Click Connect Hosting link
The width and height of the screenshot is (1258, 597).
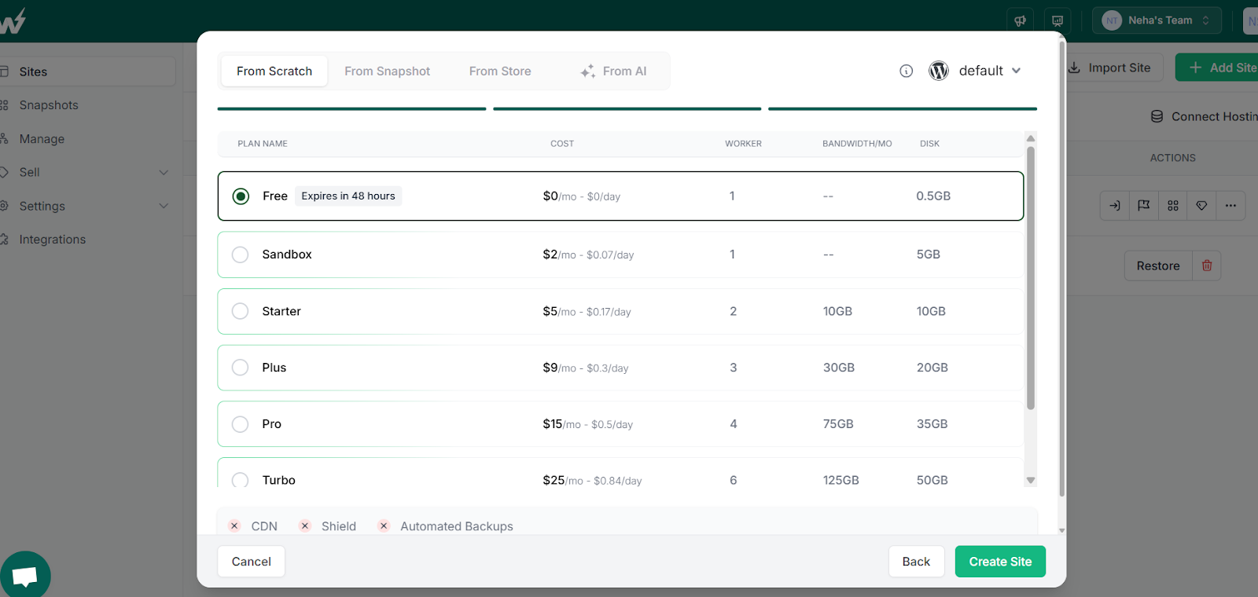(1205, 116)
